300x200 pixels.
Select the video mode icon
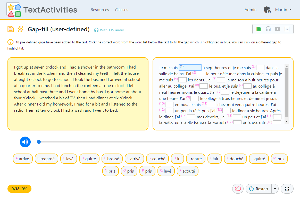tap(278, 29)
